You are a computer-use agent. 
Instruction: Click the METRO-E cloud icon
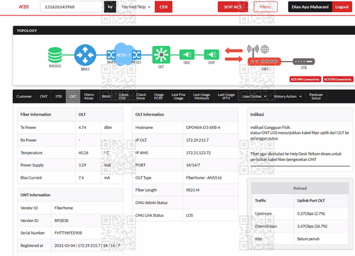[x=124, y=55]
